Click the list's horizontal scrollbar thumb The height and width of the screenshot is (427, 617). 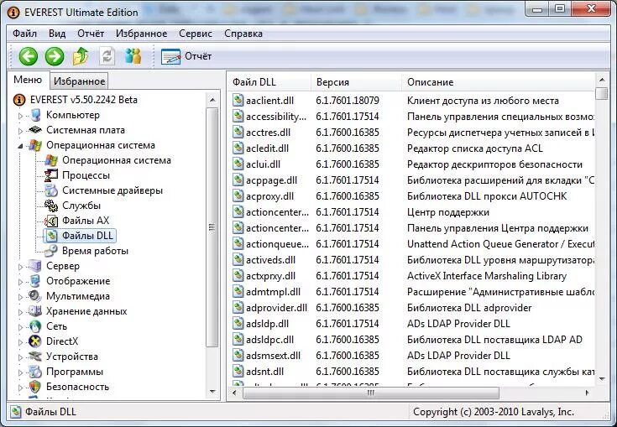[371, 393]
